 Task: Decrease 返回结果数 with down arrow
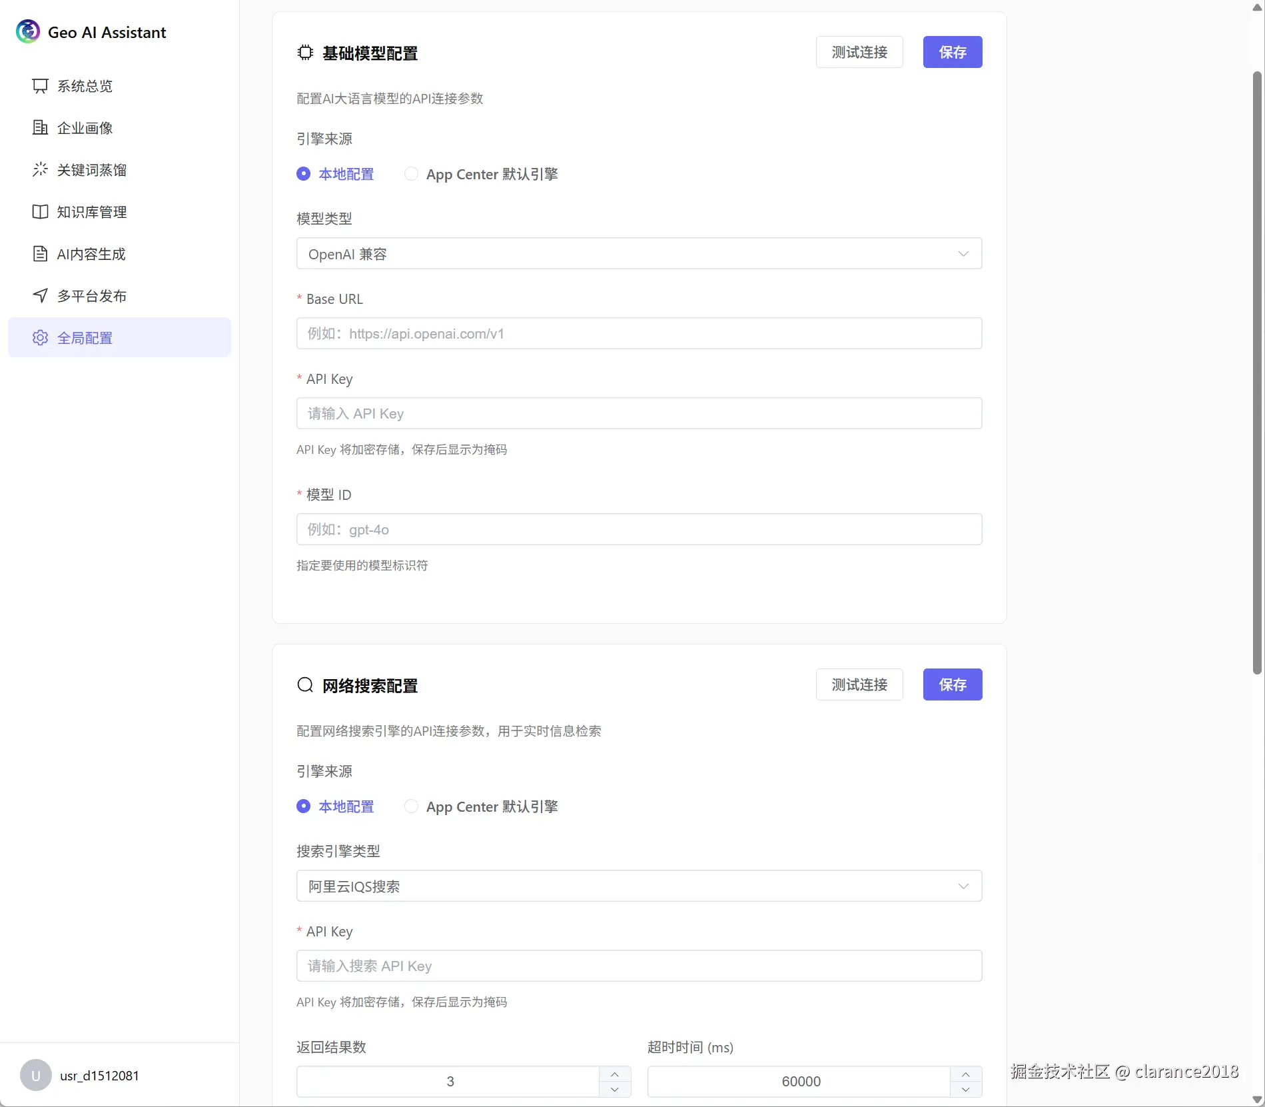pos(615,1090)
